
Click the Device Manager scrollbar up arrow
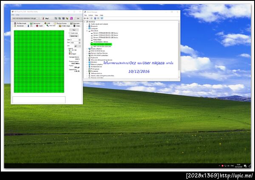point(179,22)
